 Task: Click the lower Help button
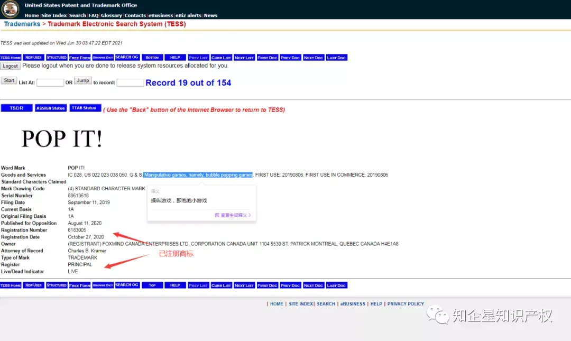point(175,285)
